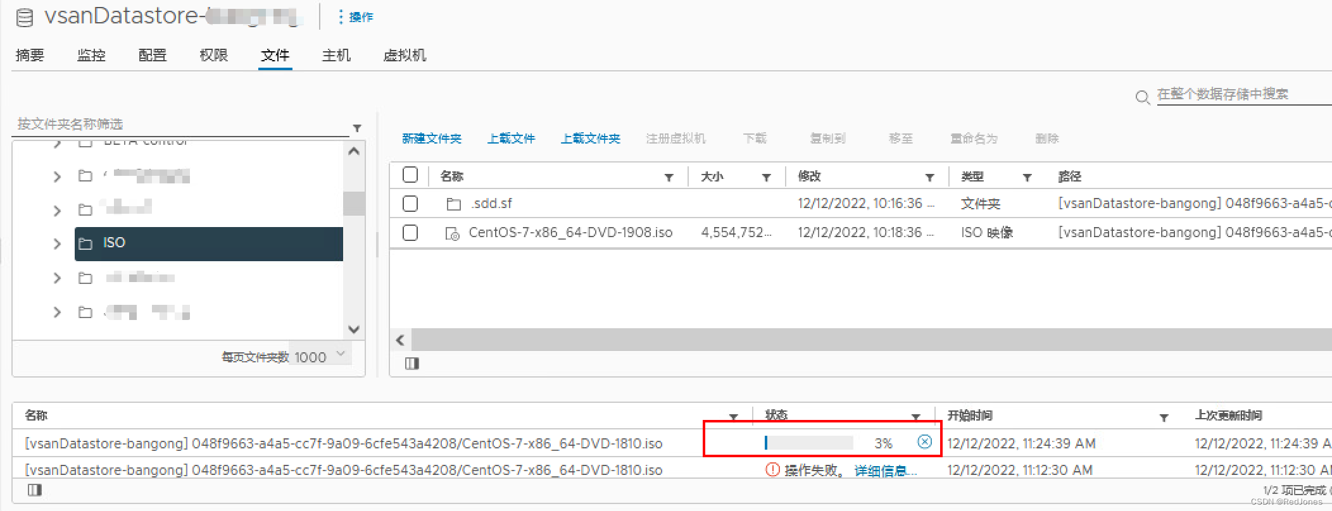The height and width of the screenshot is (511, 1332).
Task: Open the 详细信息 link for failed task
Action: (x=884, y=471)
